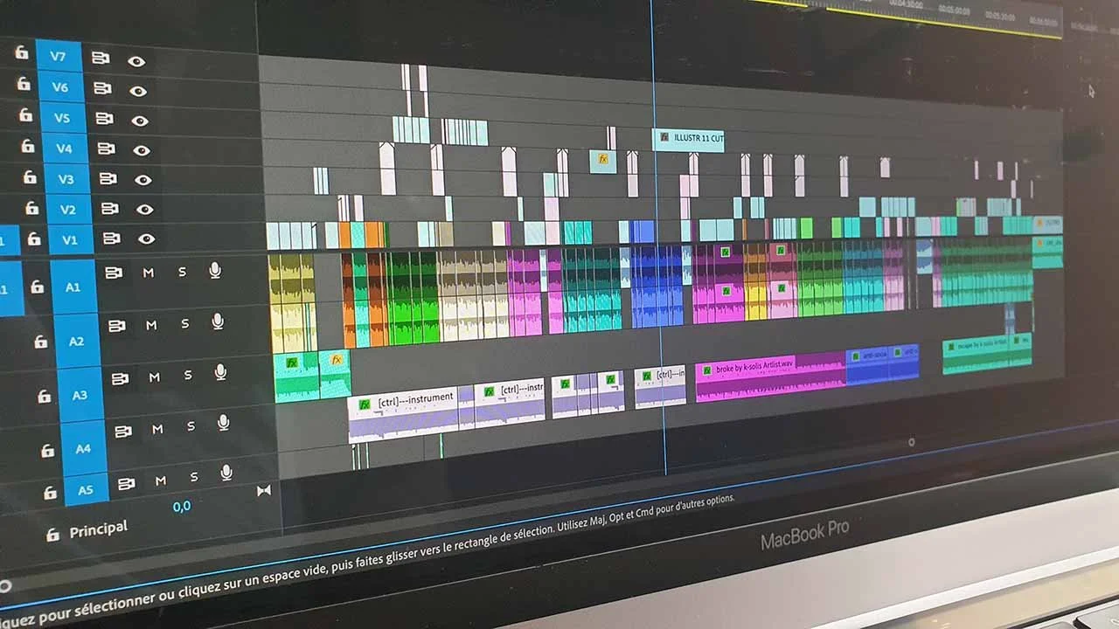Solo the A3 audio track

point(187,377)
